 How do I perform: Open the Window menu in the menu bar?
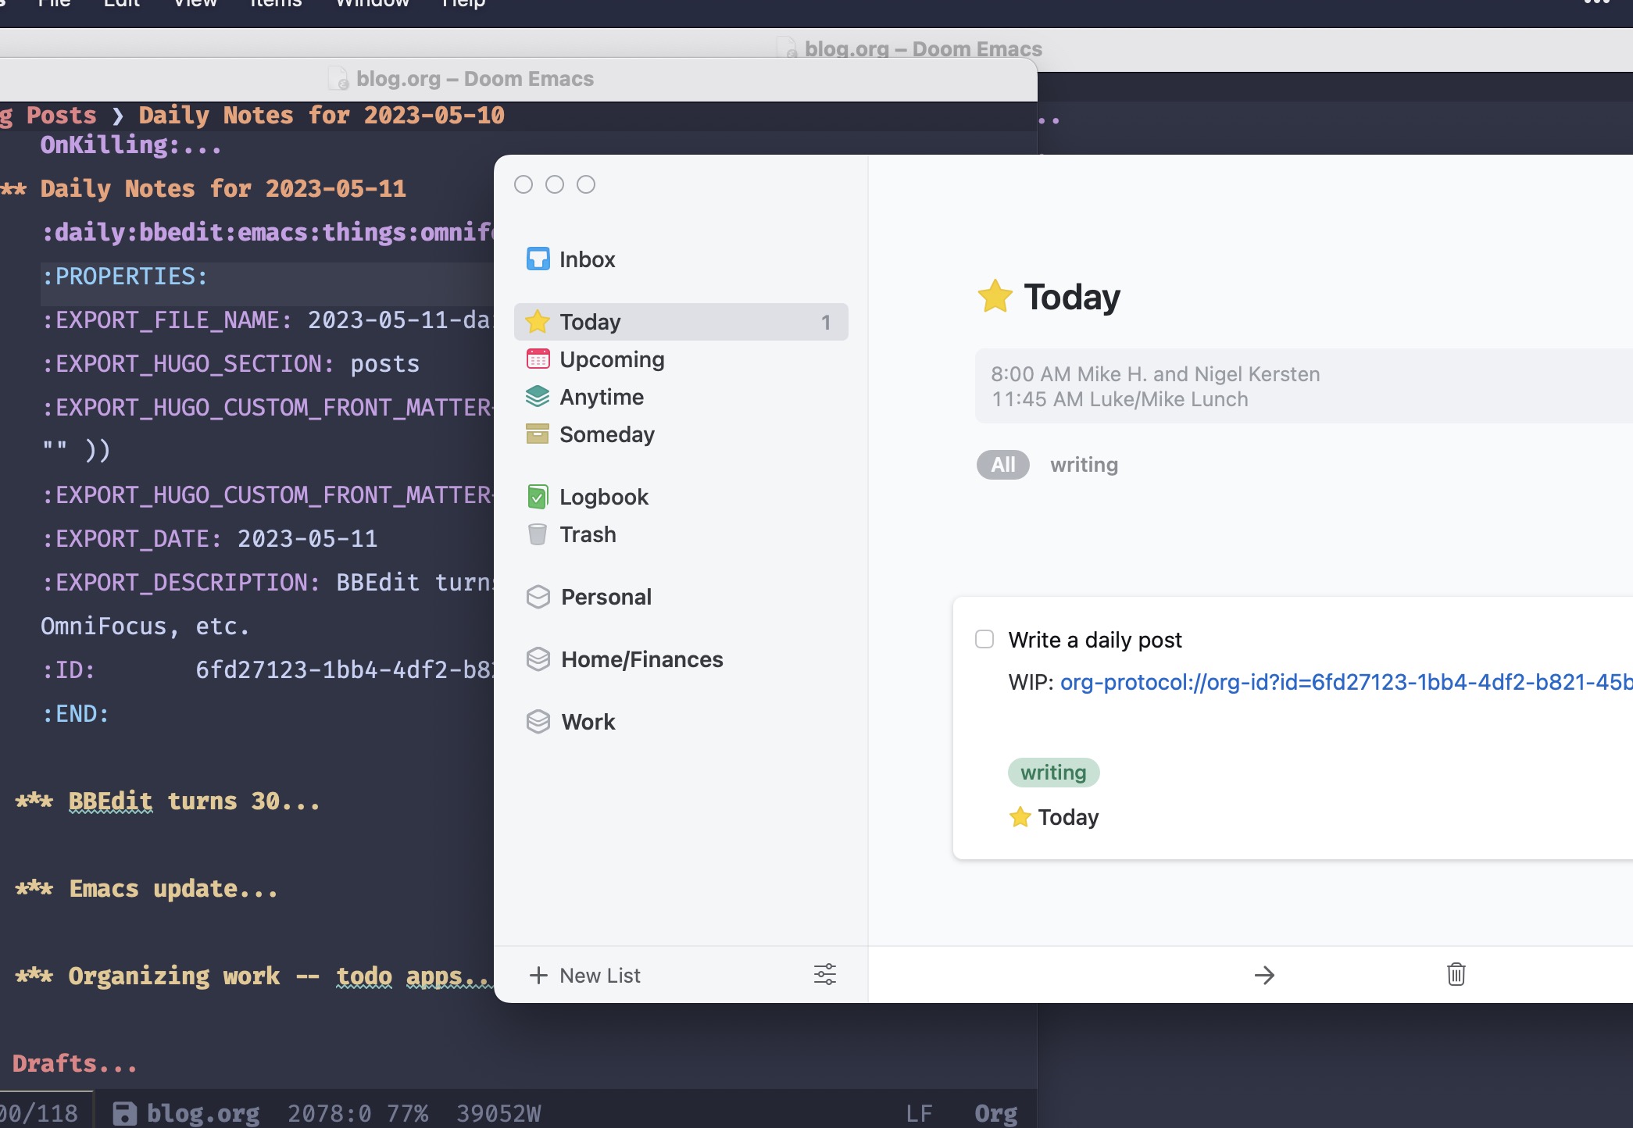(x=372, y=5)
